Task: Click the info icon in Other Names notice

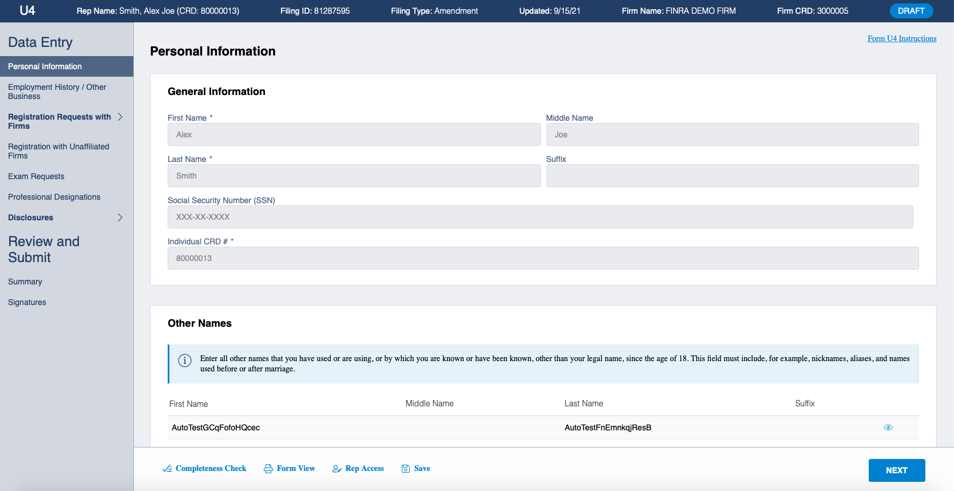Action: pos(185,361)
